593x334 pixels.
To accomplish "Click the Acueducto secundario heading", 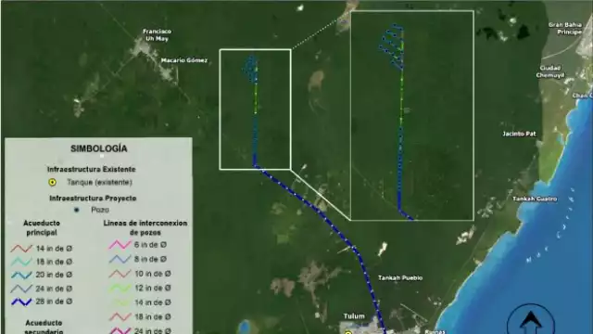I will tap(44, 328).
